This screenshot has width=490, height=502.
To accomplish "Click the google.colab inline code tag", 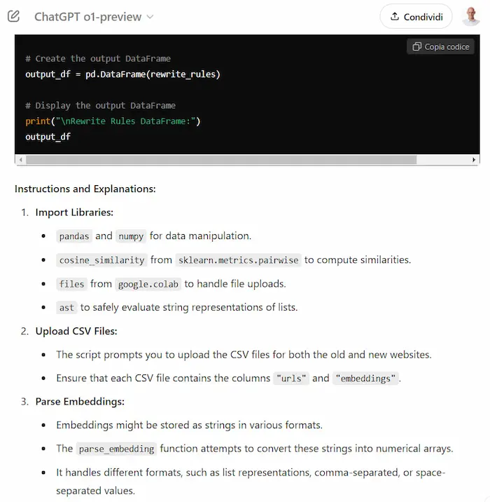I will click(x=148, y=284).
